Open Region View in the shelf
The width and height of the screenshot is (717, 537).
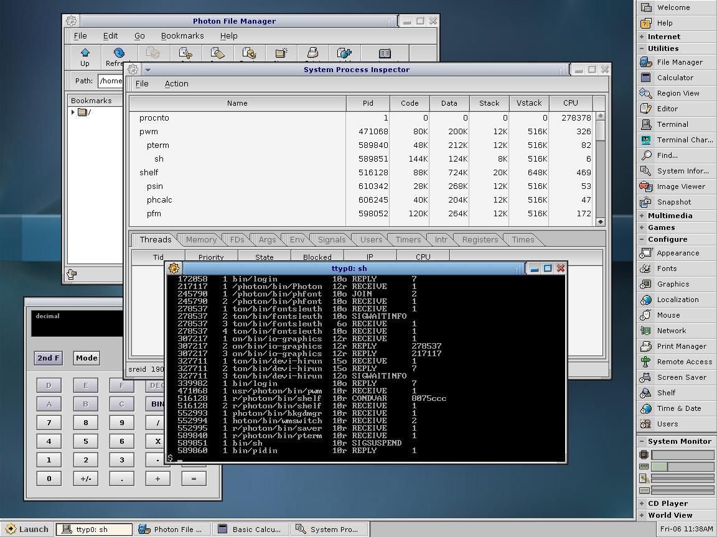(x=677, y=93)
